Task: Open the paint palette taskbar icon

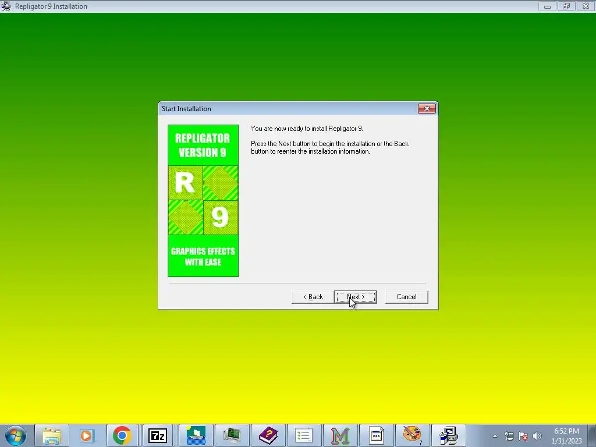Action: 412,435
